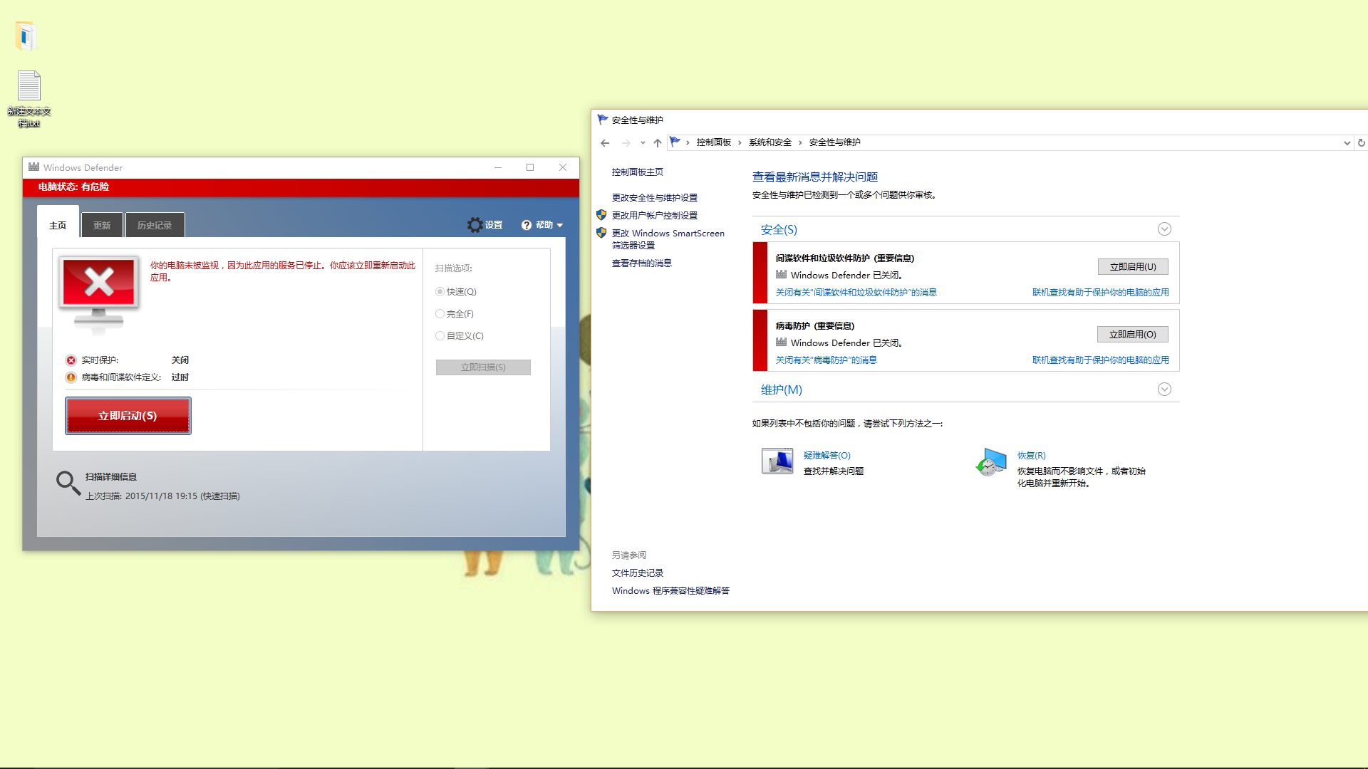Open Windows 程序兼容性疑难解答 link

(670, 591)
